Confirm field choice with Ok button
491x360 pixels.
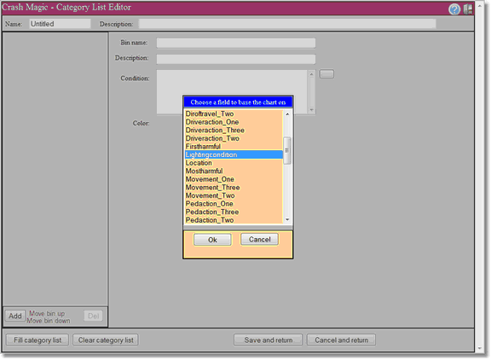(x=212, y=240)
